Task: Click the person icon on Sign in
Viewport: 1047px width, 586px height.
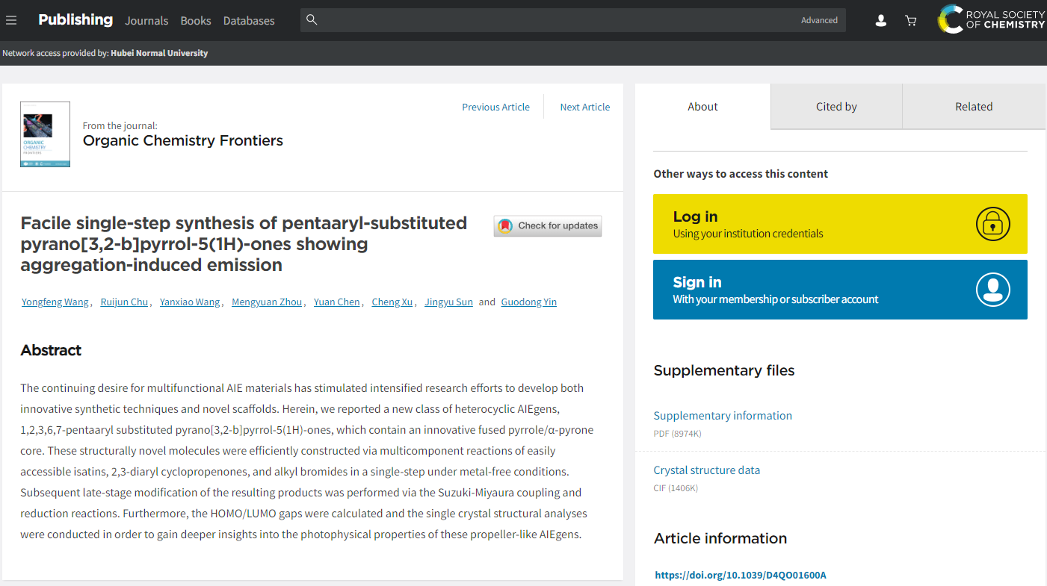Action: 992,290
